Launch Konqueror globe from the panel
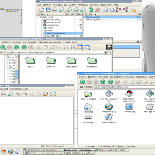Screen dimensions: 155x155 (x=11, y=152)
